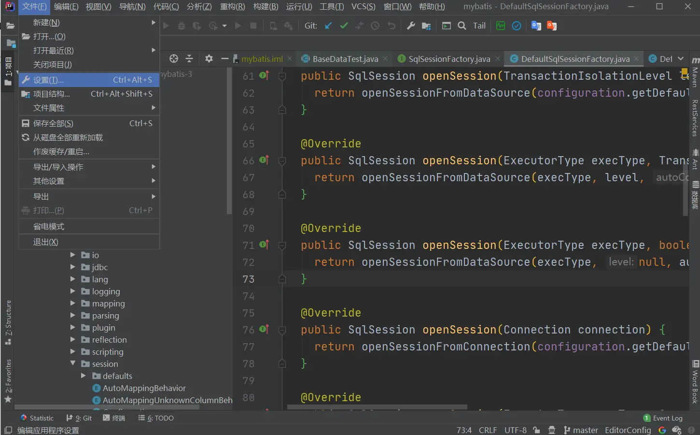700x435 pixels.
Task: Click the editor horizontal scrollbar
Action: pyautogui.click(x=377, y=407)
